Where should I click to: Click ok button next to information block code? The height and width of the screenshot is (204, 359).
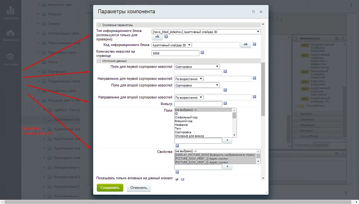click(x=246, y=45)
